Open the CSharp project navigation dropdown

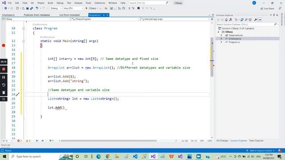pyautogui.click(x=36, y=19)
